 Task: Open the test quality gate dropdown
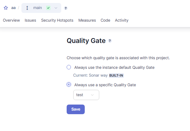click(86, 95)
